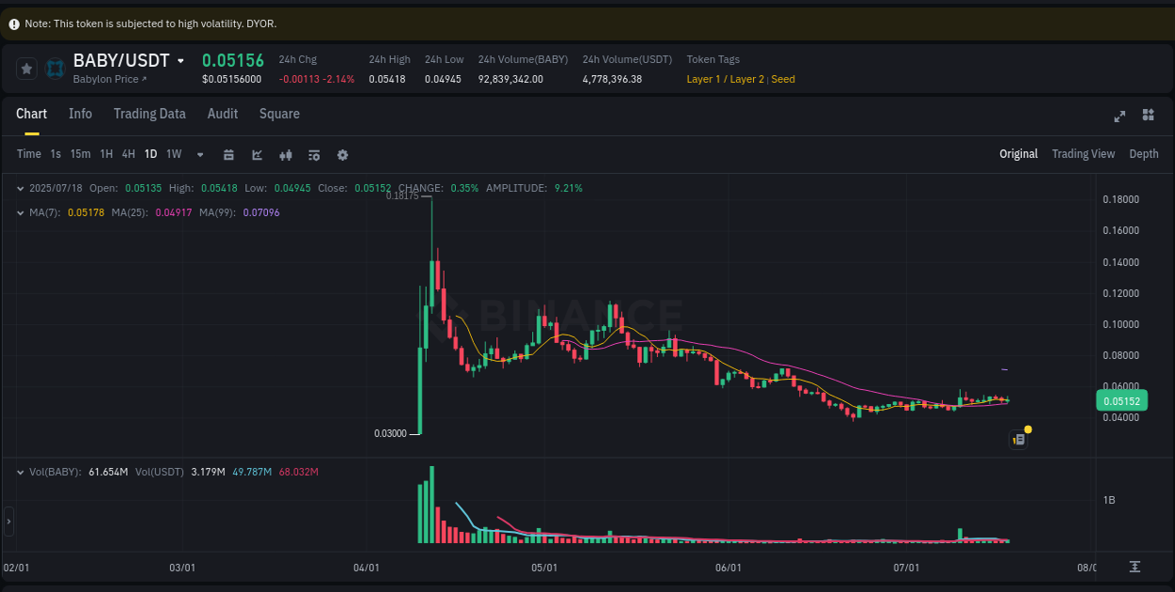The height and width of the screenshot is (592, 1175).
Task: Toggle the favorite star for BABY/USDT
Action: click(26, 68)
